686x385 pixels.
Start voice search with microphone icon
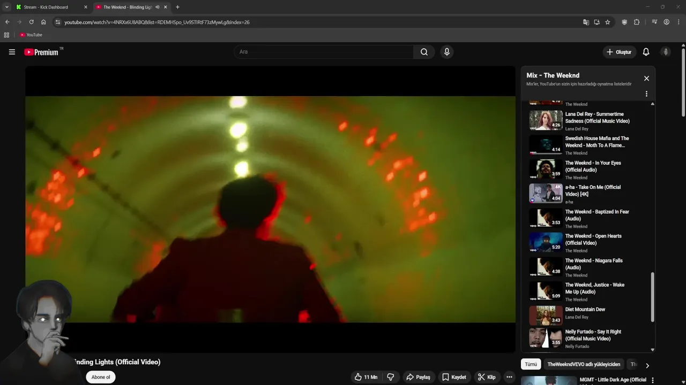click(x=446, y=52)
